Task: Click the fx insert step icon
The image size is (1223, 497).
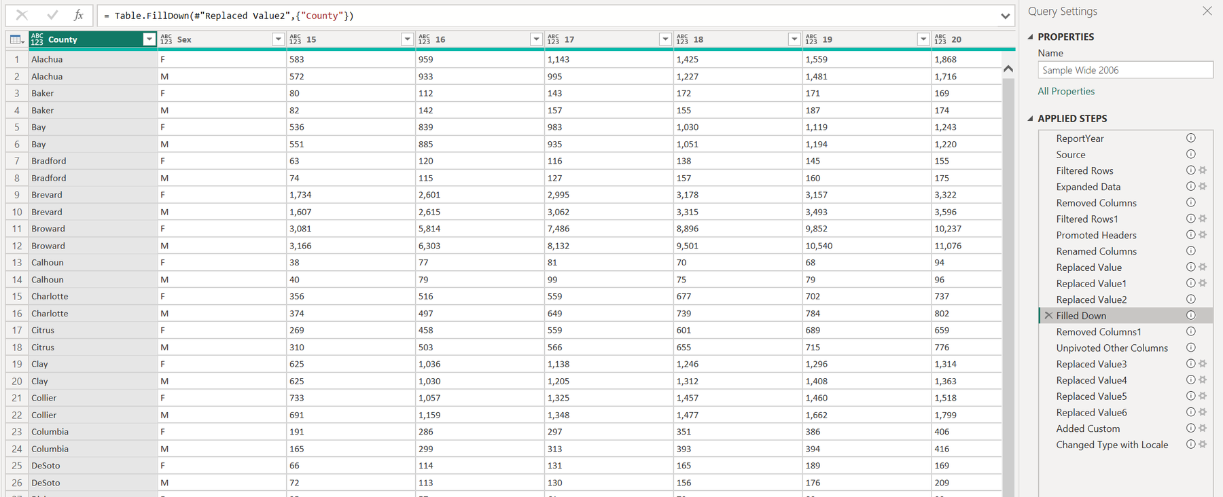Action: pyautogui.click(x=79, y=15)
